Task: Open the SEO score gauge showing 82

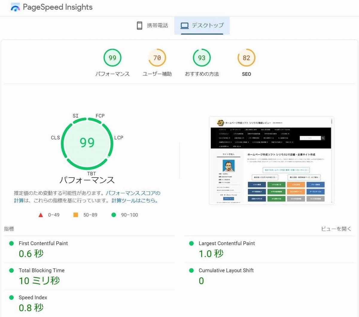Action: pyautogui.click(x=247, y=58)
